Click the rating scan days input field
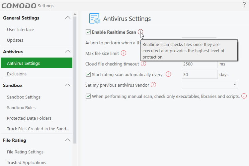Screen dimensions: 249x166 pyautogui.click(x=200, y=74)
